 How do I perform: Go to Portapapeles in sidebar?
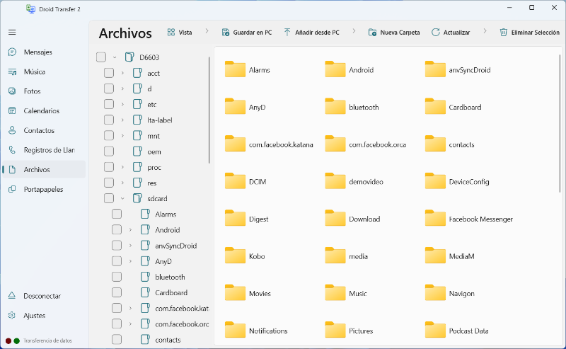click(44, 189)
